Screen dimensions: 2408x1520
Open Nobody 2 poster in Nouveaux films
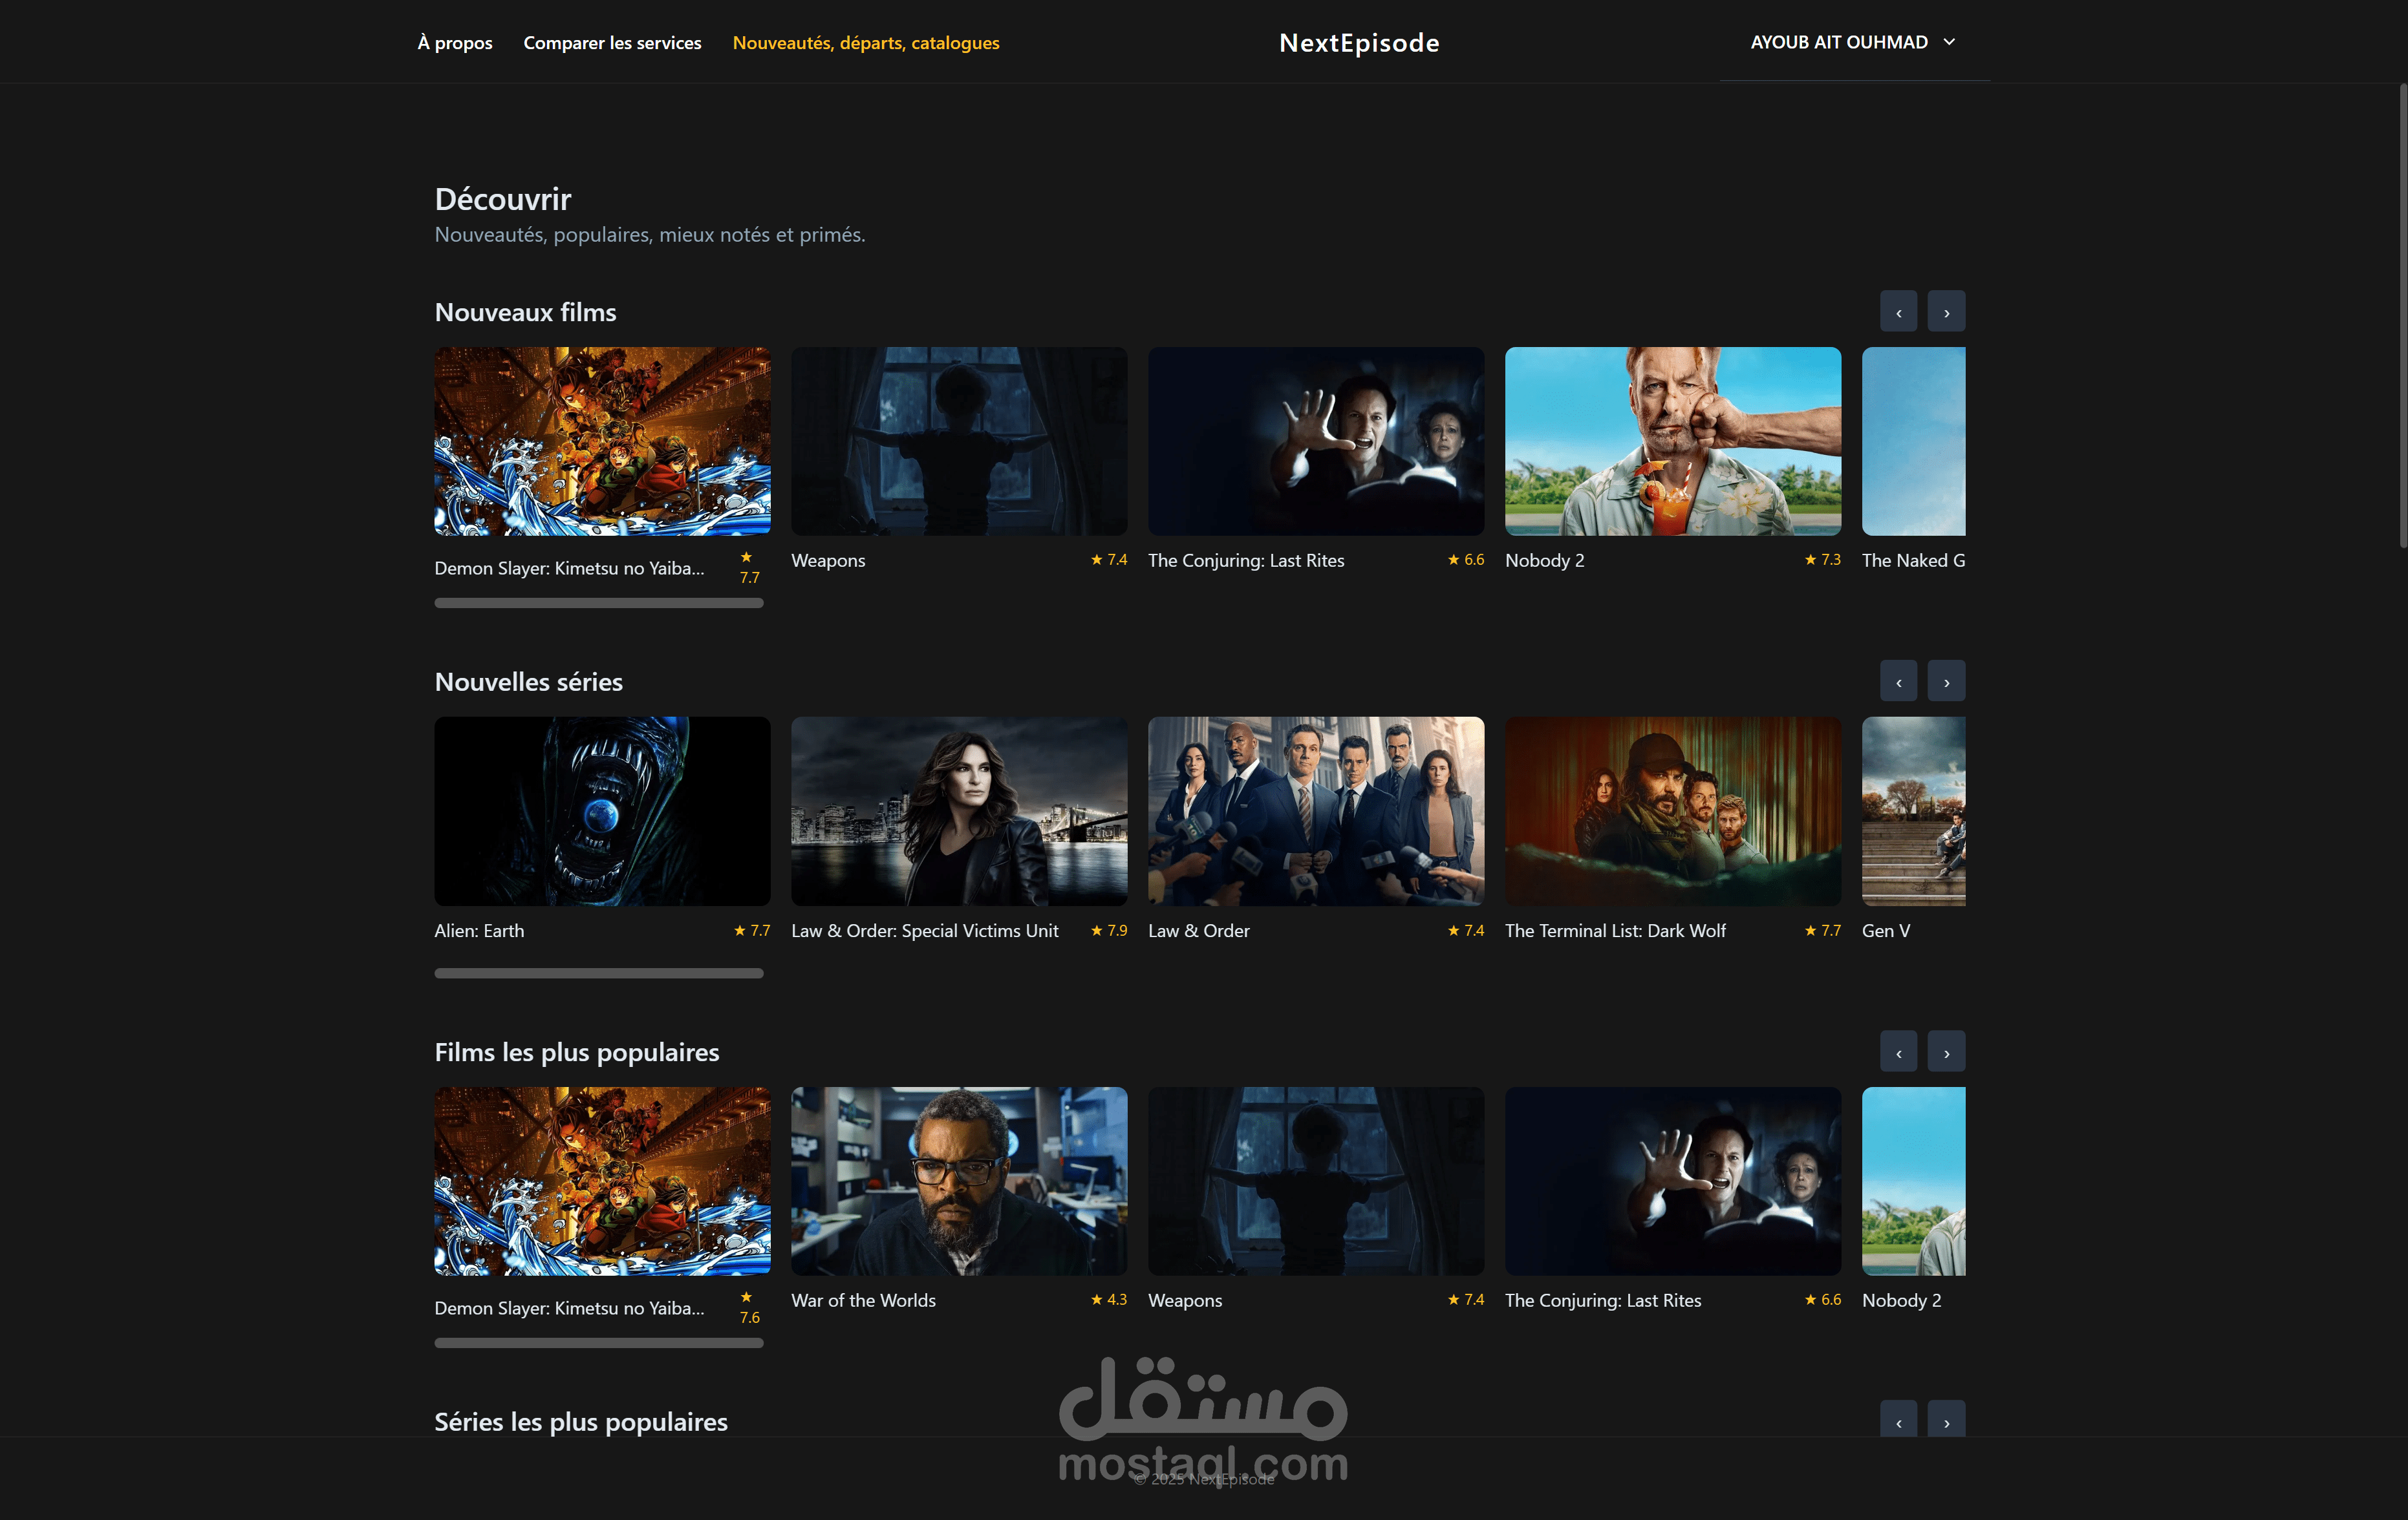tap(1673, 441)
